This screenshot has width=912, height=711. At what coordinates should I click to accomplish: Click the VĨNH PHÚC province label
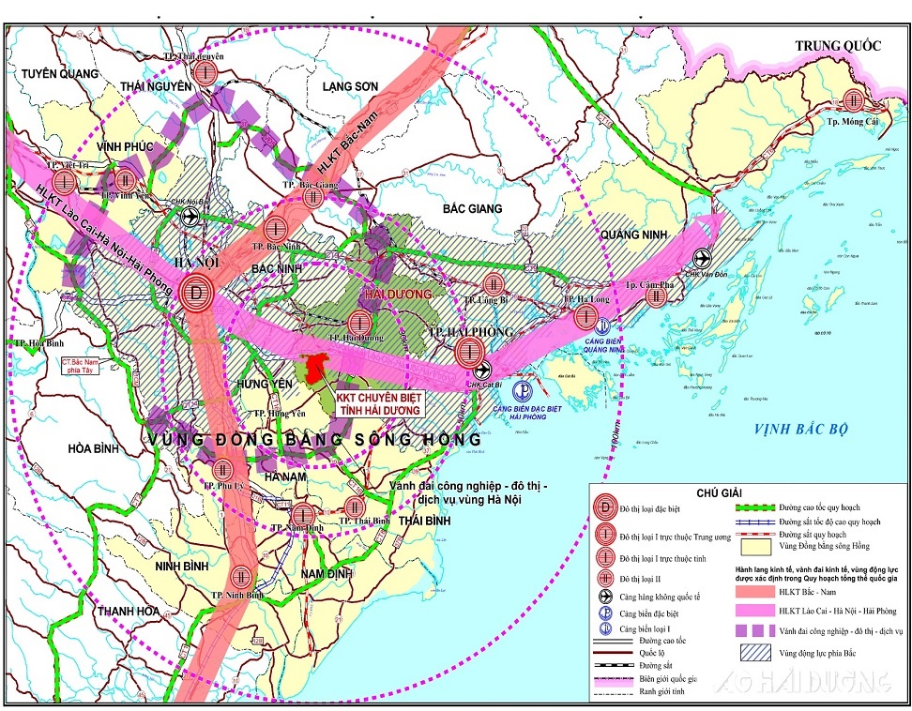point(125,146)
